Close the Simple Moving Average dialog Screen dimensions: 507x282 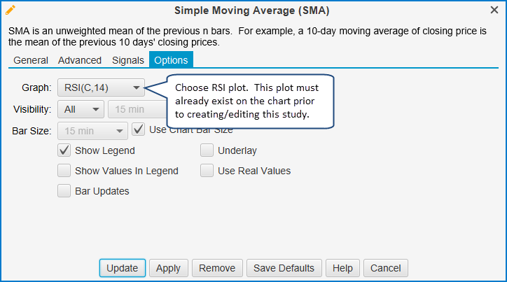(494, 10)
